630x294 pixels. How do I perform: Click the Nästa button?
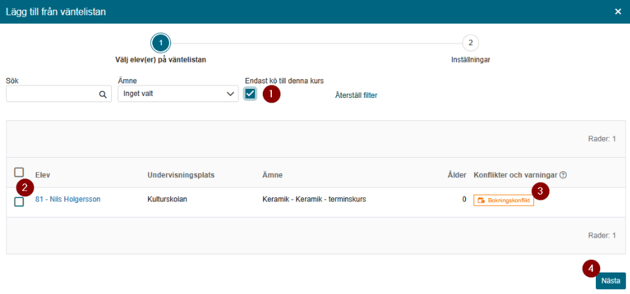coord(611,281)
